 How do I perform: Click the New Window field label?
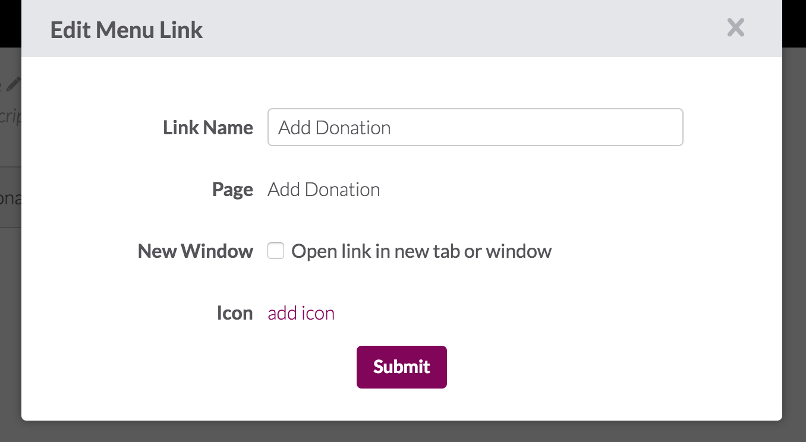tap(196, 251)
